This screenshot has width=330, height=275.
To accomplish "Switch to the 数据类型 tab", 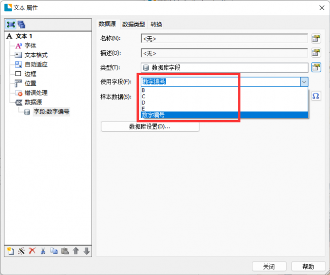I will pyautogui.click(x=133, y=24).
